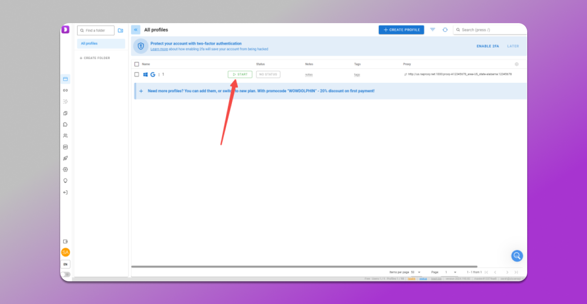The width and height of the screenshot is (587, 304).
Task: Toggle the dark mode switch
Action: [66, 275]
